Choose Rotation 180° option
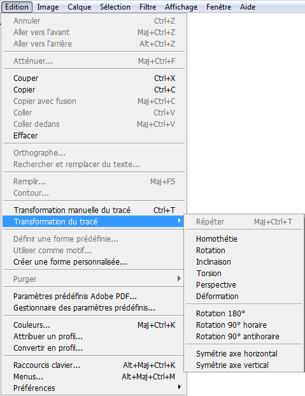The image size is (305, 396). click(244, 313)
